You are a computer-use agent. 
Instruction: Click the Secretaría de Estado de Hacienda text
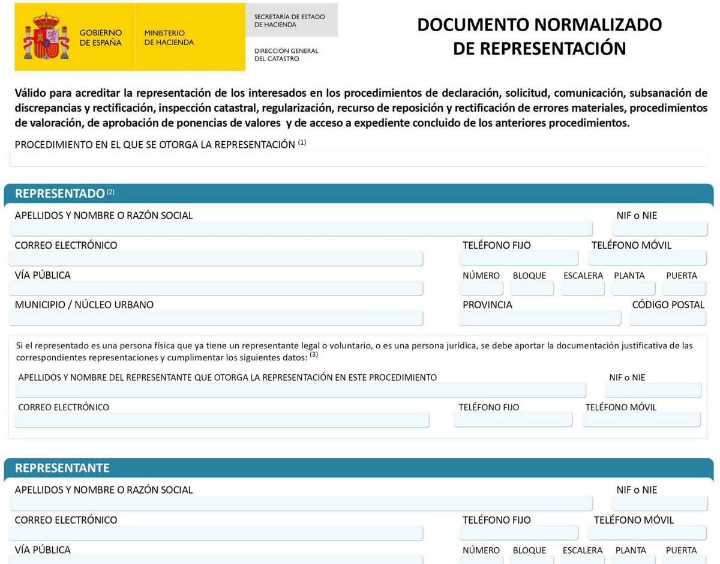[290, 20]
